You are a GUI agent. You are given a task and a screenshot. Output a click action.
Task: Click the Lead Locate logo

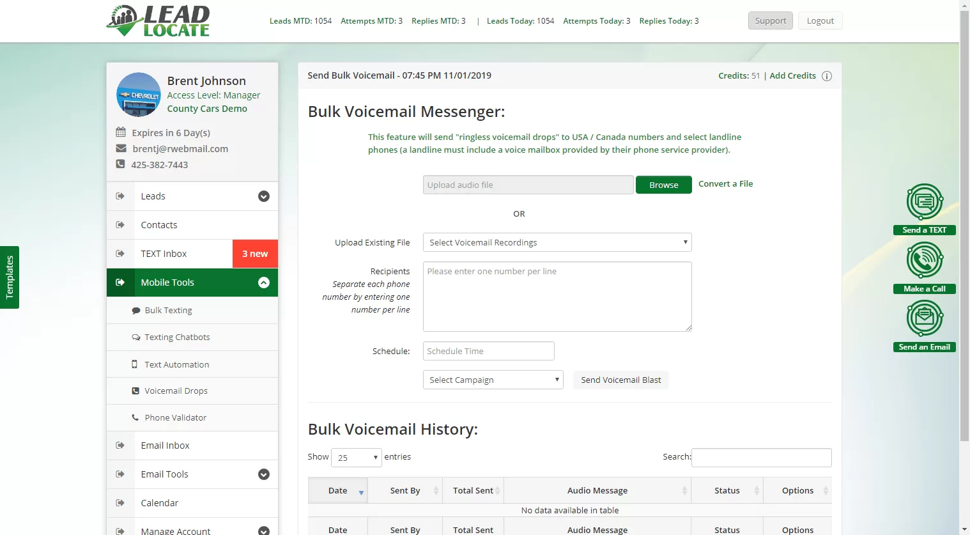[x=158, y=21]
